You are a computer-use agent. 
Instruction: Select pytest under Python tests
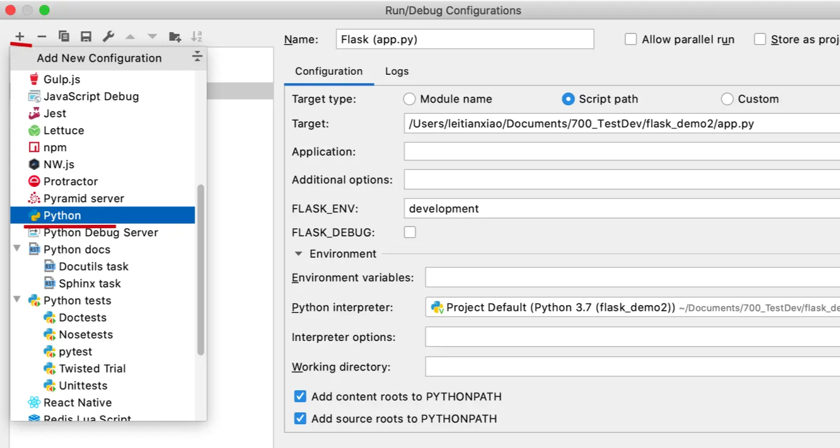click(x=102, y=351)
